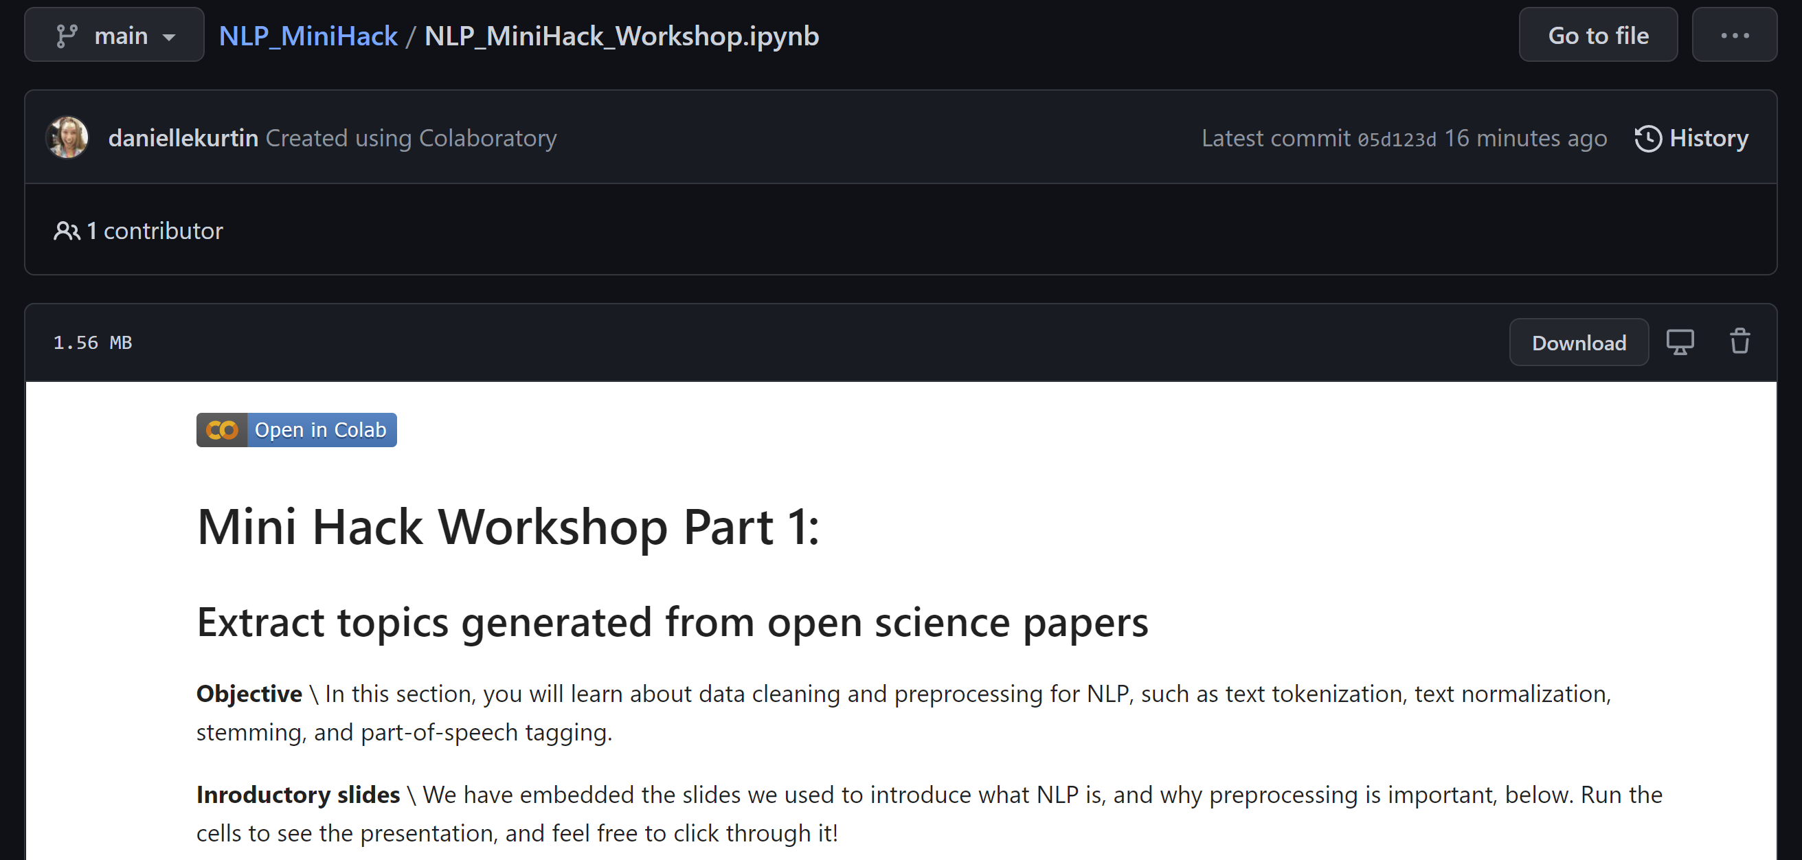Open the notebook in Colab
This screenshot has width=1802, height=860.
tap(297, 429)
